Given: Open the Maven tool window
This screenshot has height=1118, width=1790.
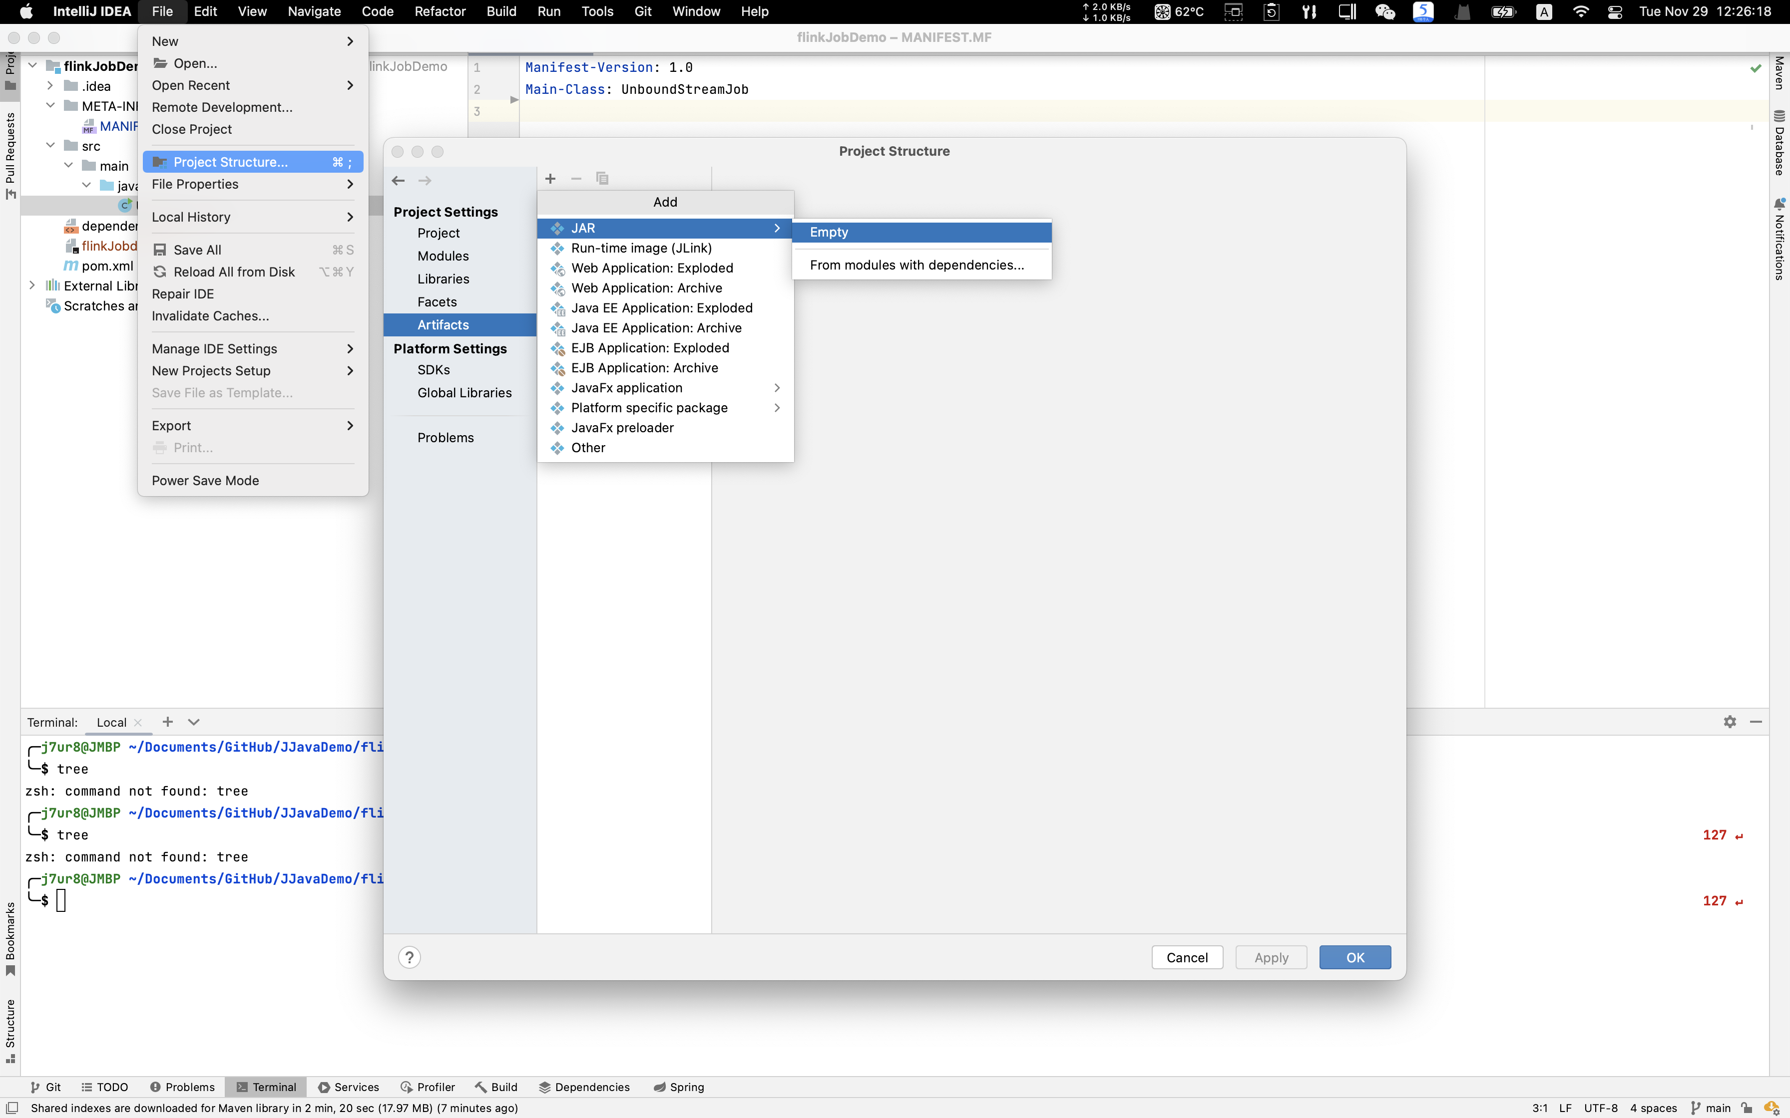Looking at the screenshot, I should coord(1780,73).
